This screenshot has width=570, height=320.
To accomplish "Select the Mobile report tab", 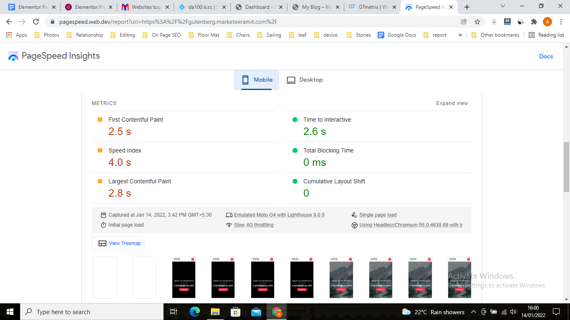I will pos(257,80).
